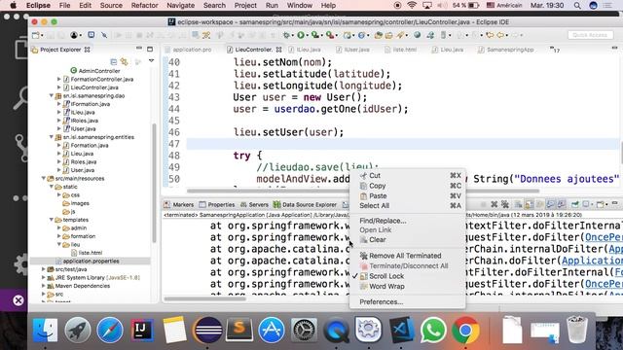The image size is (623, 350).
Task: Maximize the Project Explorer view
Action: [x=150, y=50]
